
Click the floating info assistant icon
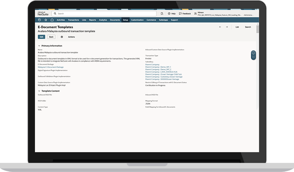coord(253,53)
